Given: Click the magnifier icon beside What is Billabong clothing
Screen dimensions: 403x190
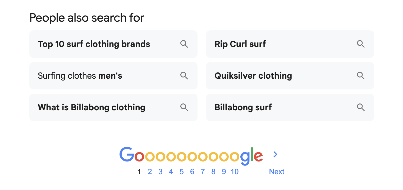Looking at the screenshot, I should point(184,107).
